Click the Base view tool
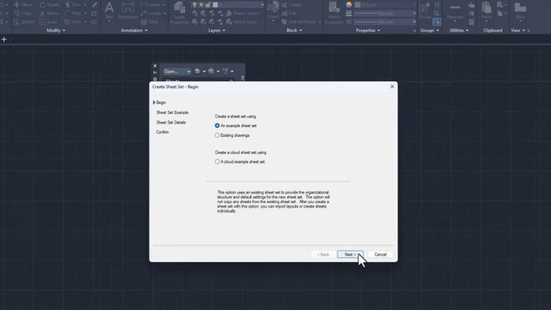This screenshot has height=310, width=551. tap(520, 10)
